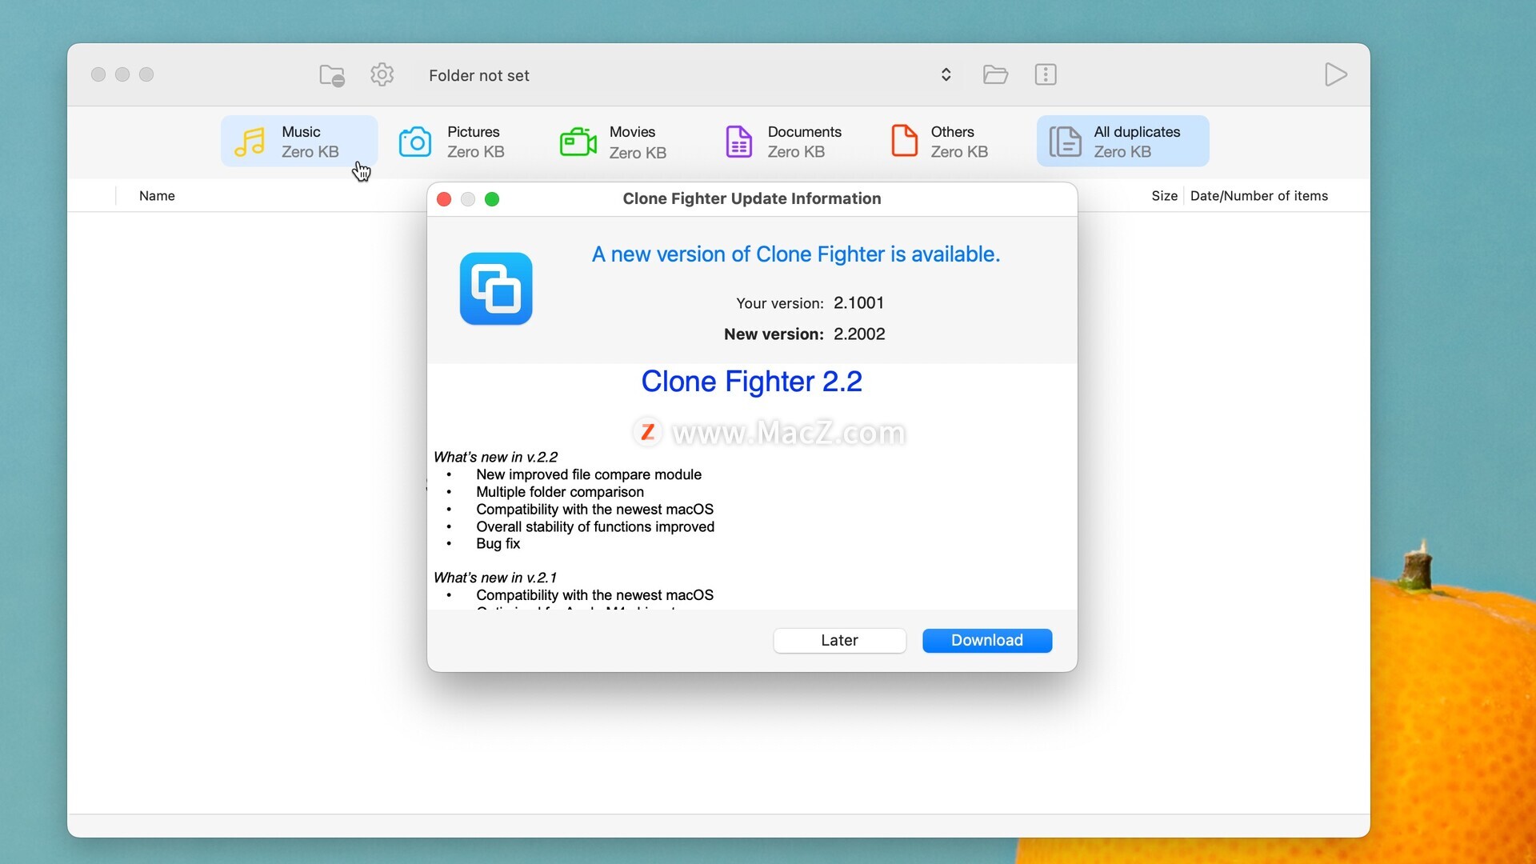Click the Size column header
The height and width of the screenshot is (864, 1536).
(1164, 196)
